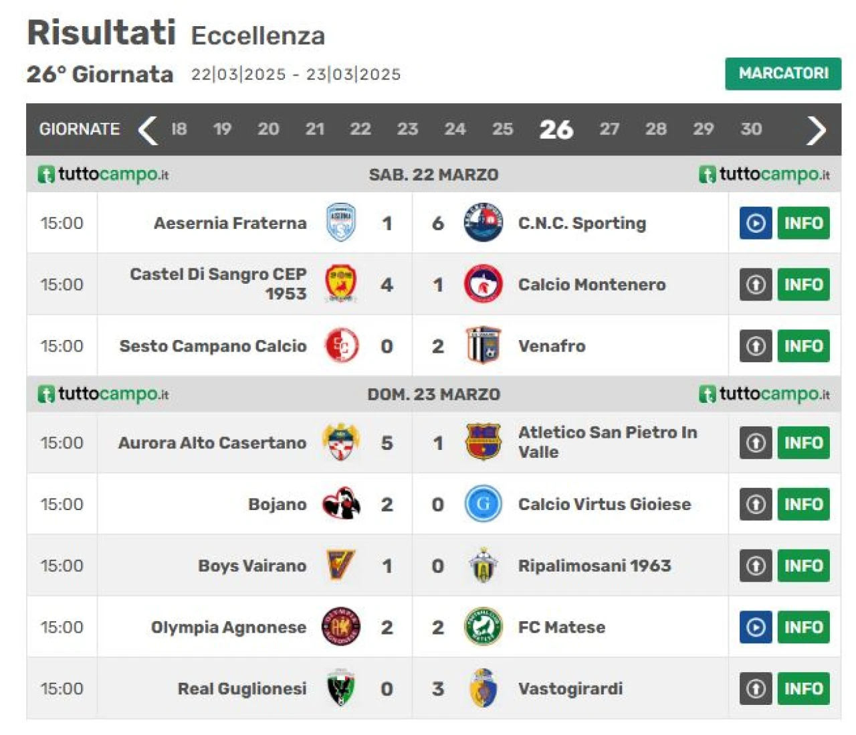
Task: Click the Vastogirardi team crest
Action: coord(483,688)
